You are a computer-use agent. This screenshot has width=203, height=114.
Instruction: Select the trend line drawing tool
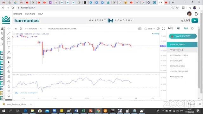point(9,33)
